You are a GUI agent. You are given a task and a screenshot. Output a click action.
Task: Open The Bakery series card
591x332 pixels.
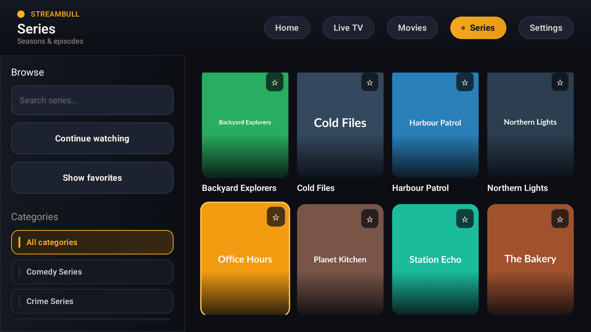coord(530,259)
